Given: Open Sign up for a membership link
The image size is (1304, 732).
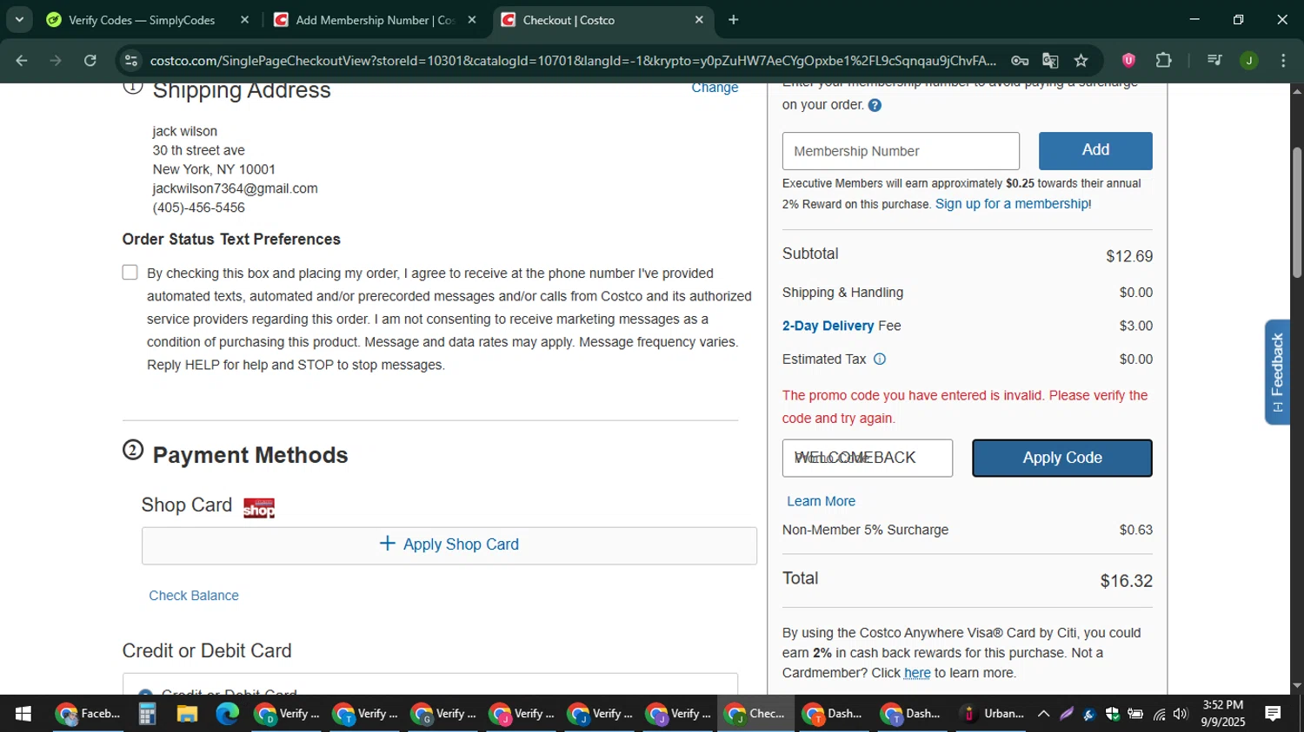Looking at the screenshot, I should [1014, 204].
